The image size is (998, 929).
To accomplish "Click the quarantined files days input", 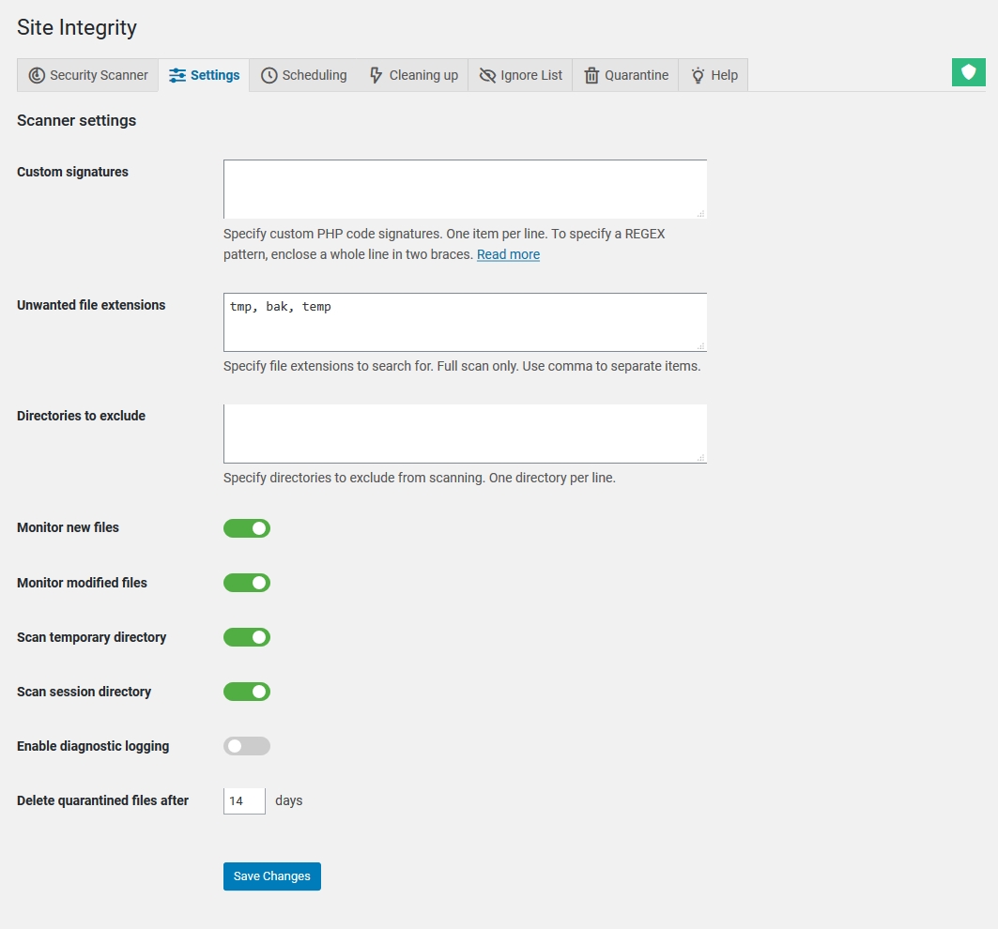I will (243, 800).
